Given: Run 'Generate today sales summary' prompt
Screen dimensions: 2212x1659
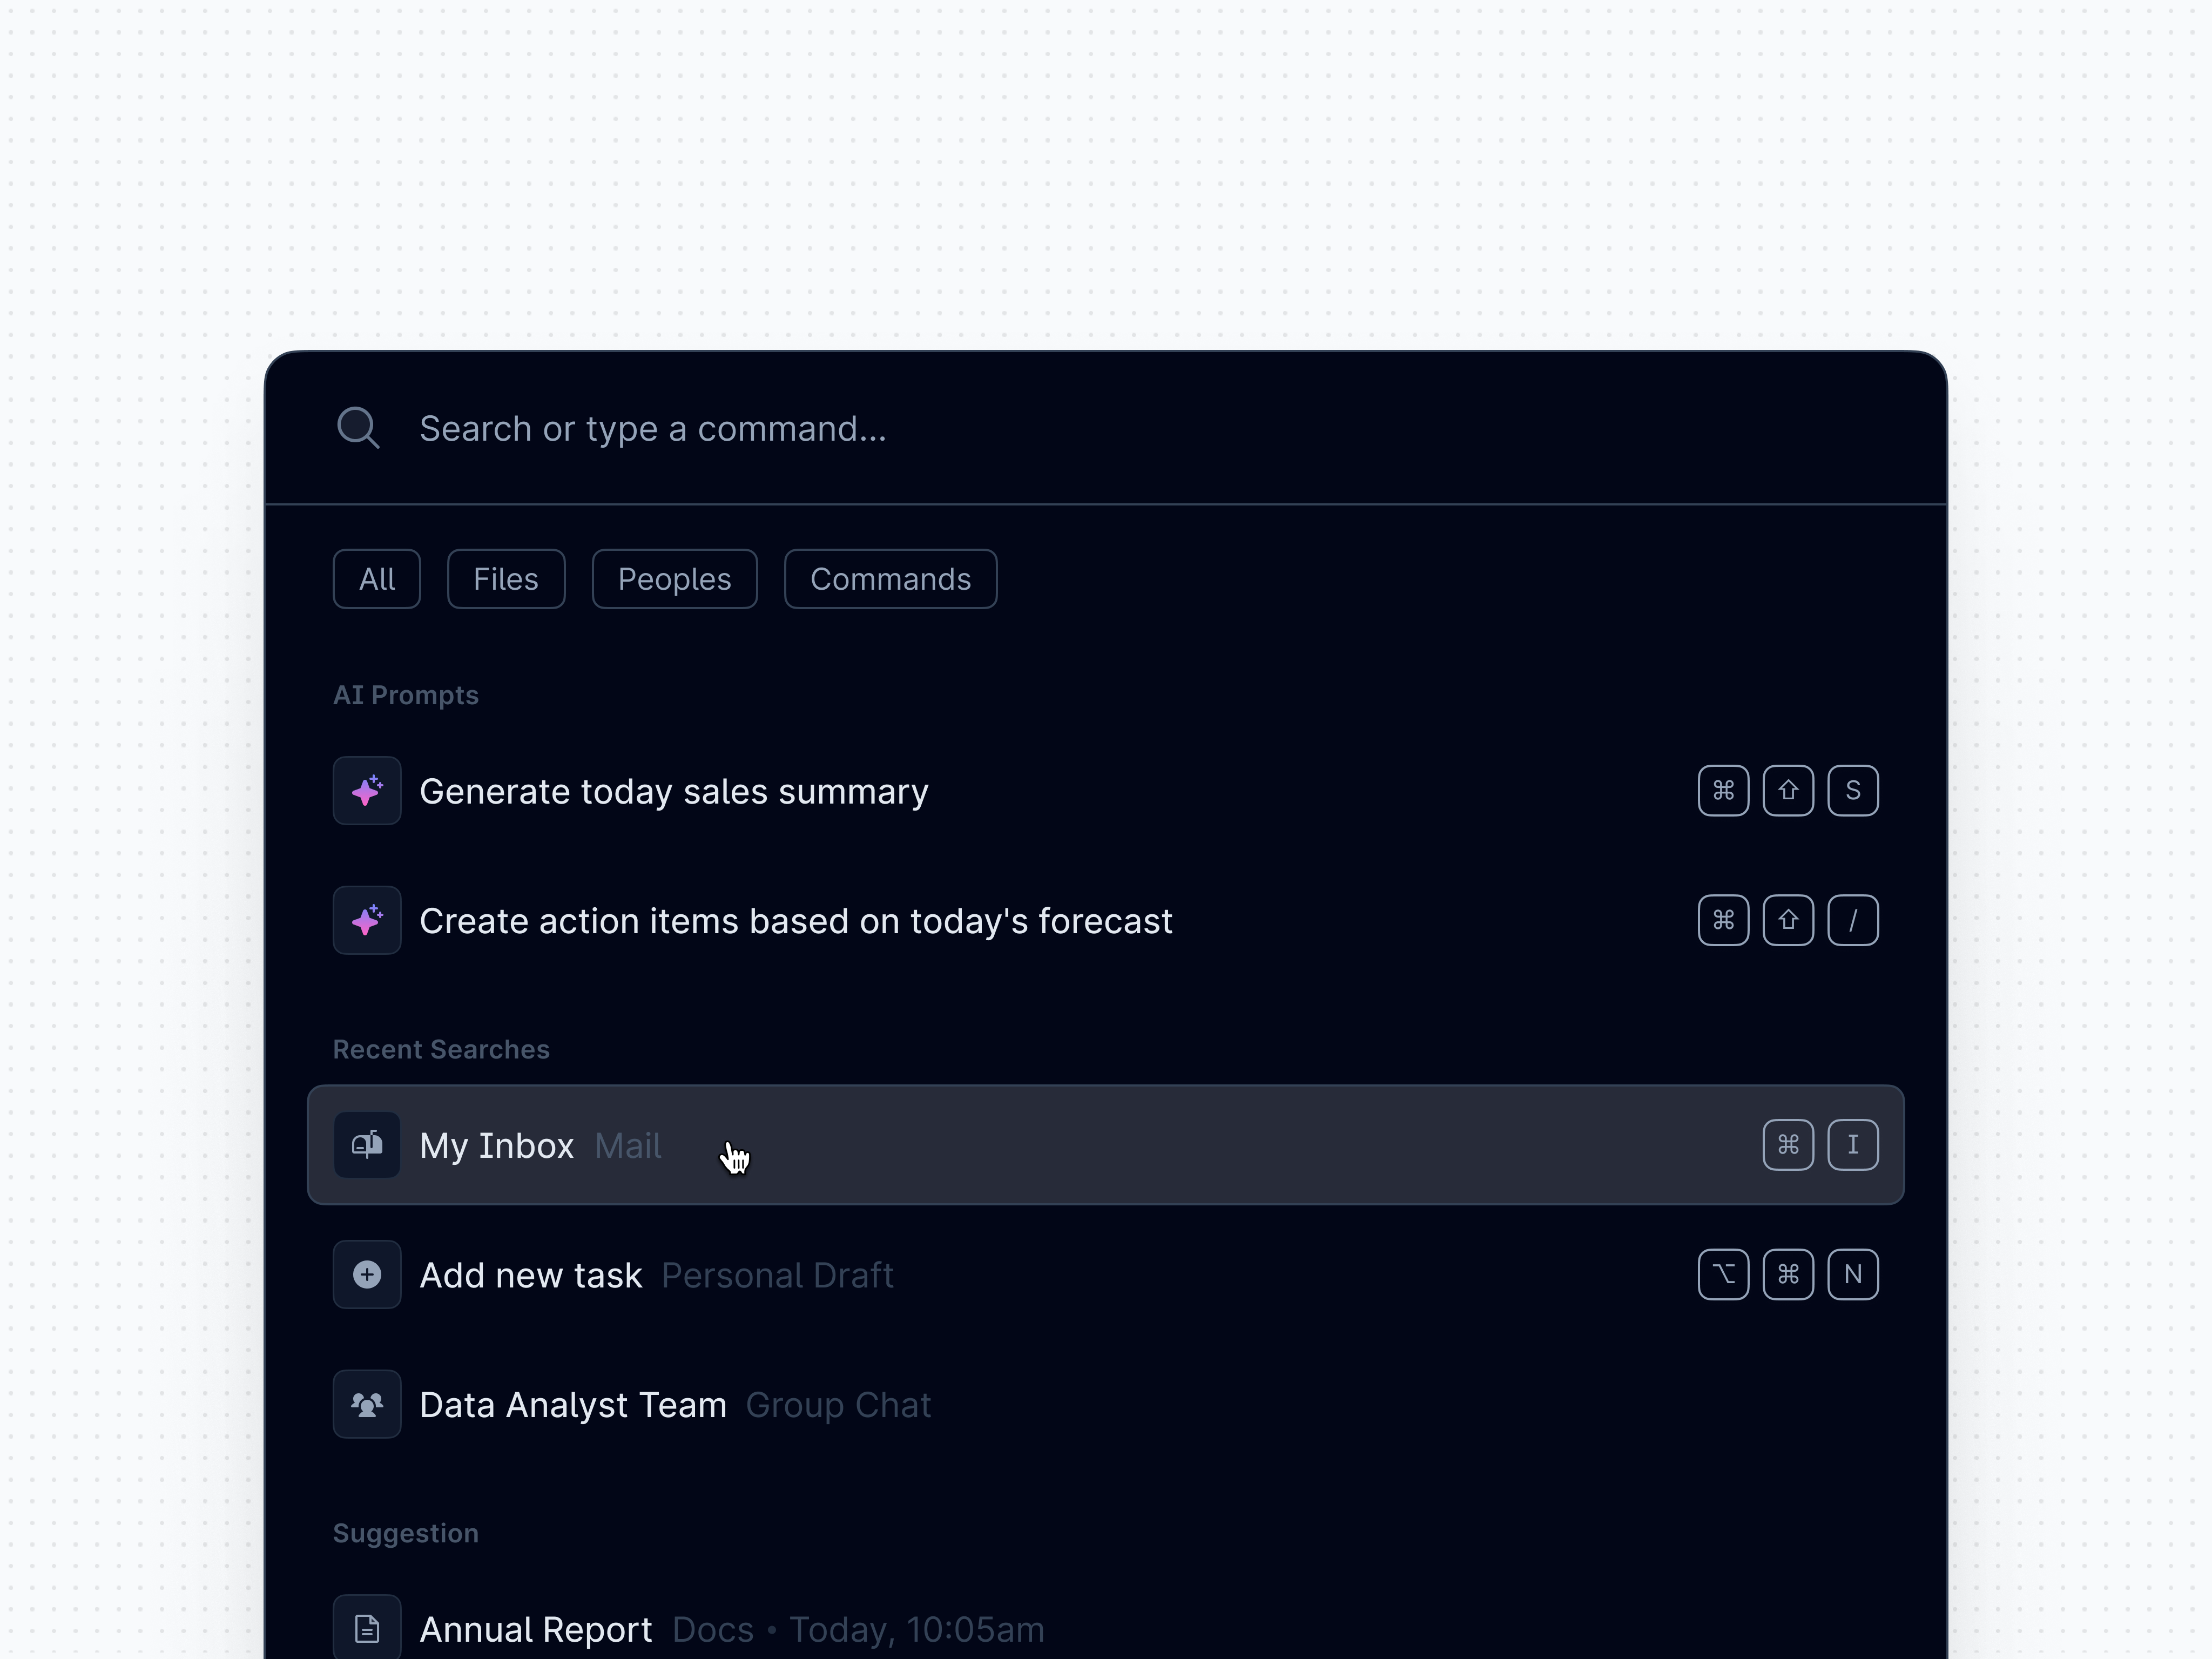Looking at the screenshot, I should coord(1105,791).
